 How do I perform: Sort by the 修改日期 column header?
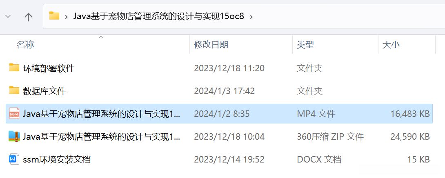(x=211, y=44)
